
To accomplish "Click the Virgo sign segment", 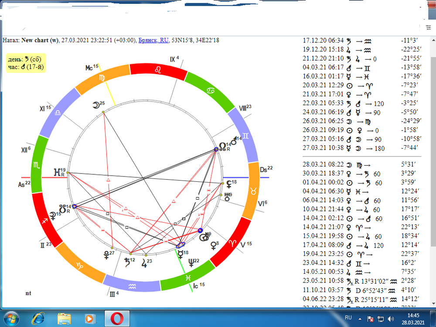I will pyautogui.click(x=102, y=78).
